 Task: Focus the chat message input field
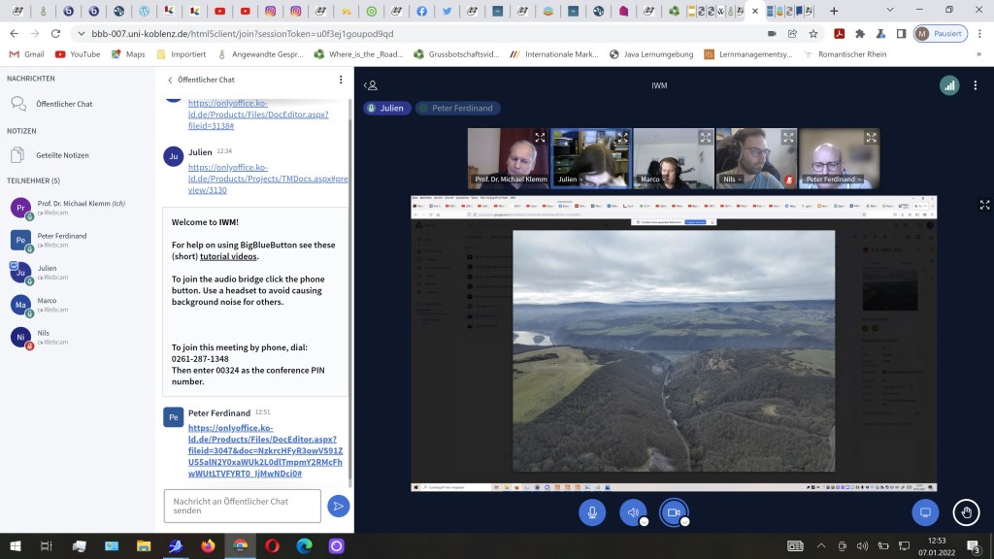point(242,506)
